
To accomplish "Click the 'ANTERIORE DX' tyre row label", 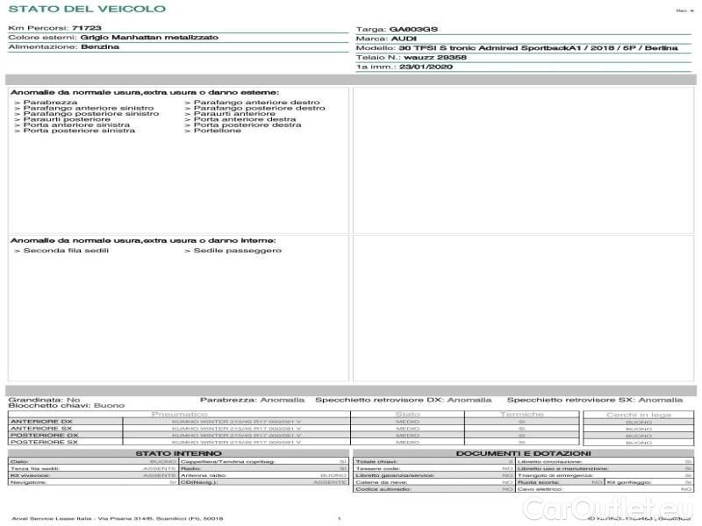I will click(41, 422).
